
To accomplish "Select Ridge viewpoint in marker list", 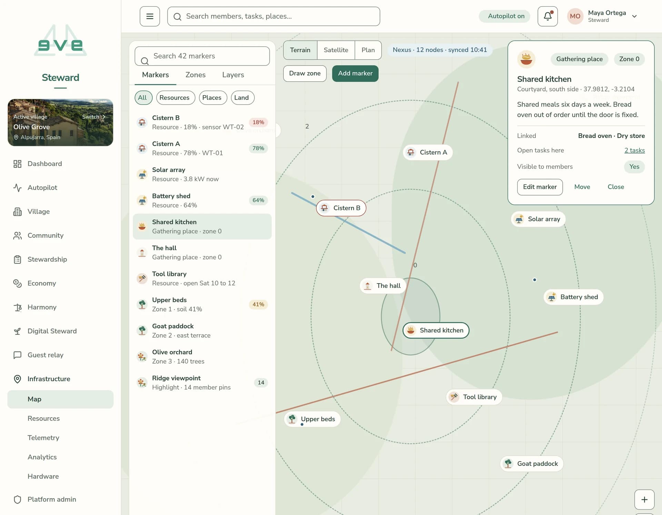I will (x=202, y=383).
